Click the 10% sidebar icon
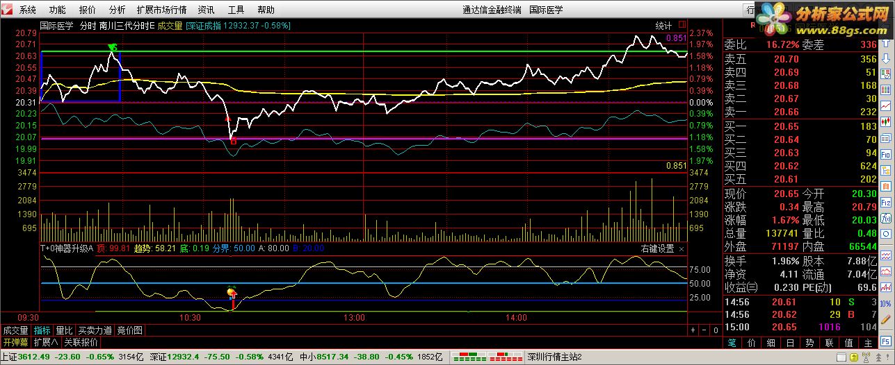The width and height of the screenshot is (895, 365). point(885,303)
